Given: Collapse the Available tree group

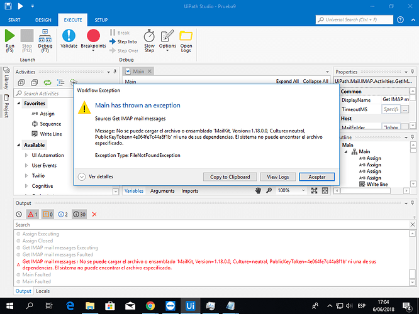Looking at the screenshot, I should point(18,145).
